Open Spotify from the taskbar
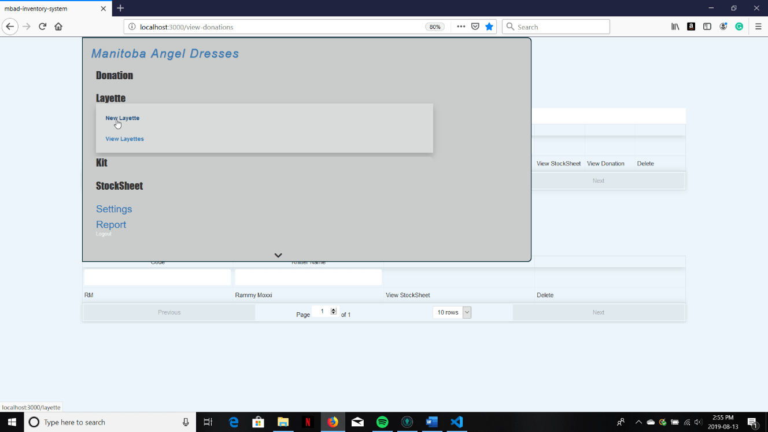 pos(382,422)
